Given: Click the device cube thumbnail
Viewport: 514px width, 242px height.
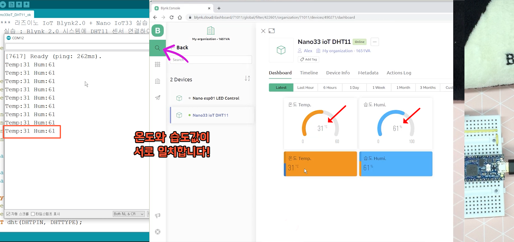Looking at the screenshot, I should [281, 50].
